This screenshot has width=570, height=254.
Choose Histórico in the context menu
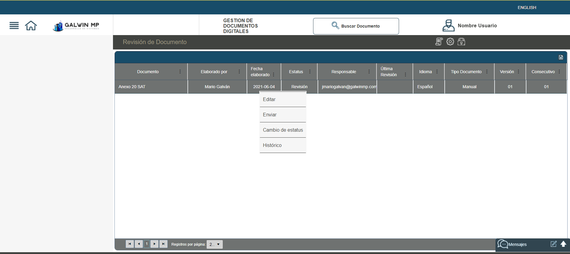(x=283, y=145)
